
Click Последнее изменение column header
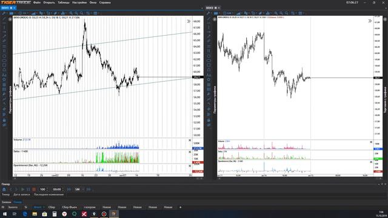pos(48,194)
